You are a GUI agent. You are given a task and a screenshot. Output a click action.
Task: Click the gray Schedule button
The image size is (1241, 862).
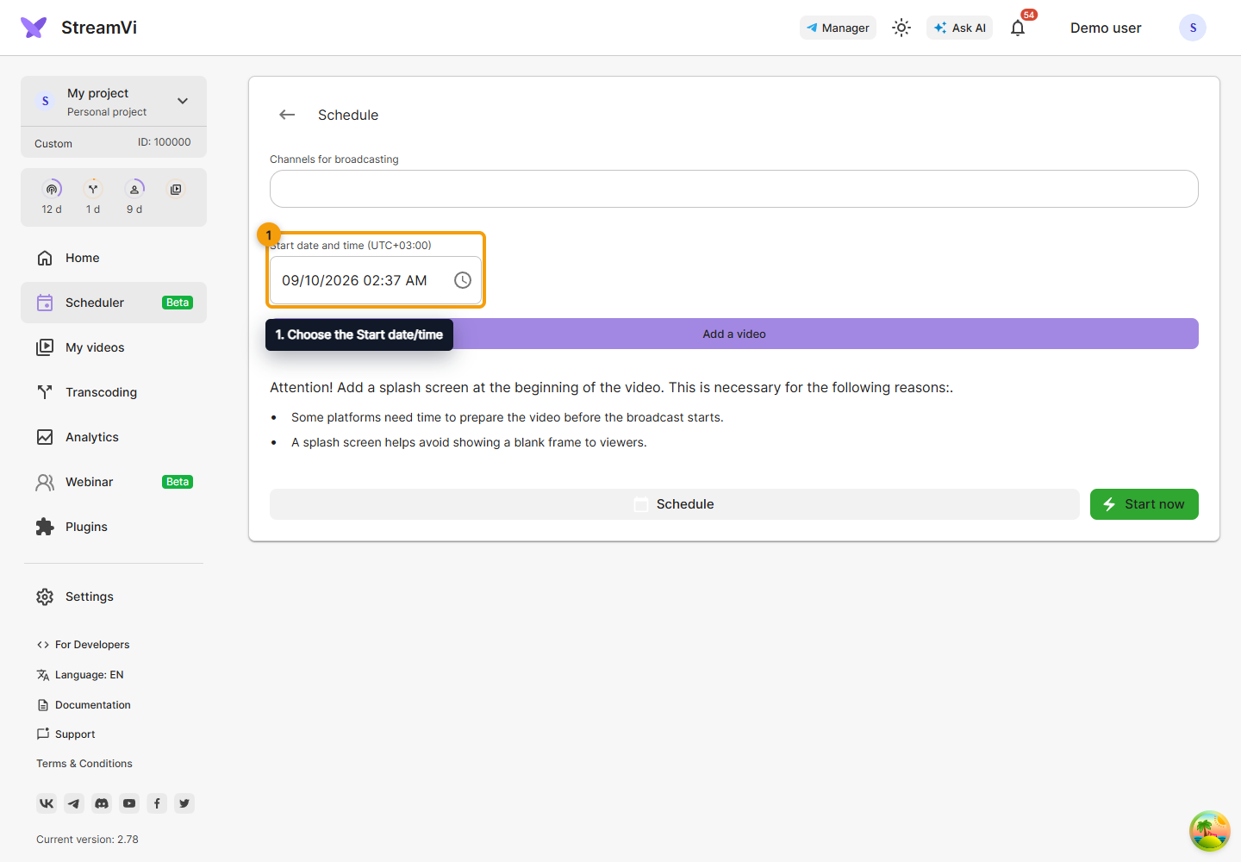[x=675, y=504]
